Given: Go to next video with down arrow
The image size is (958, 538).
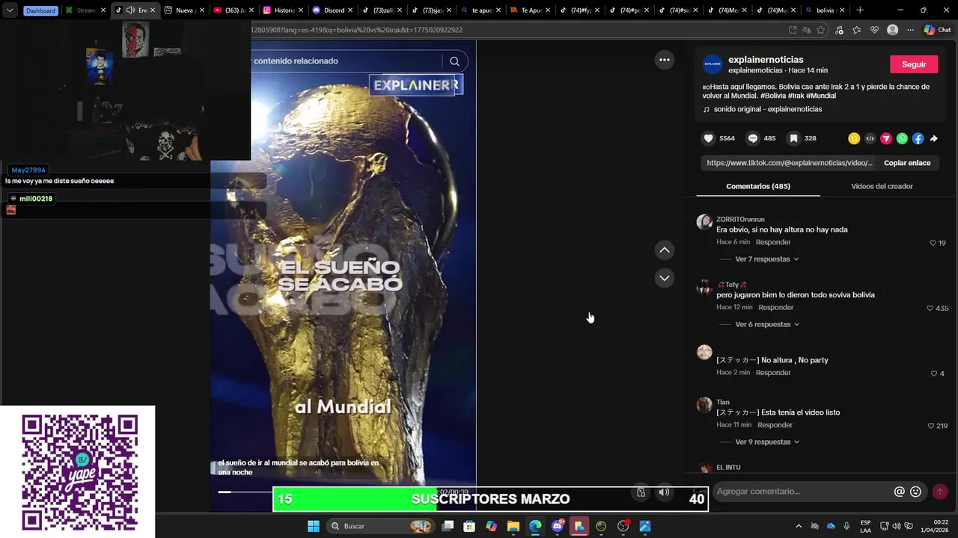Looking at the screenshot, I should (x=665, y=278).
